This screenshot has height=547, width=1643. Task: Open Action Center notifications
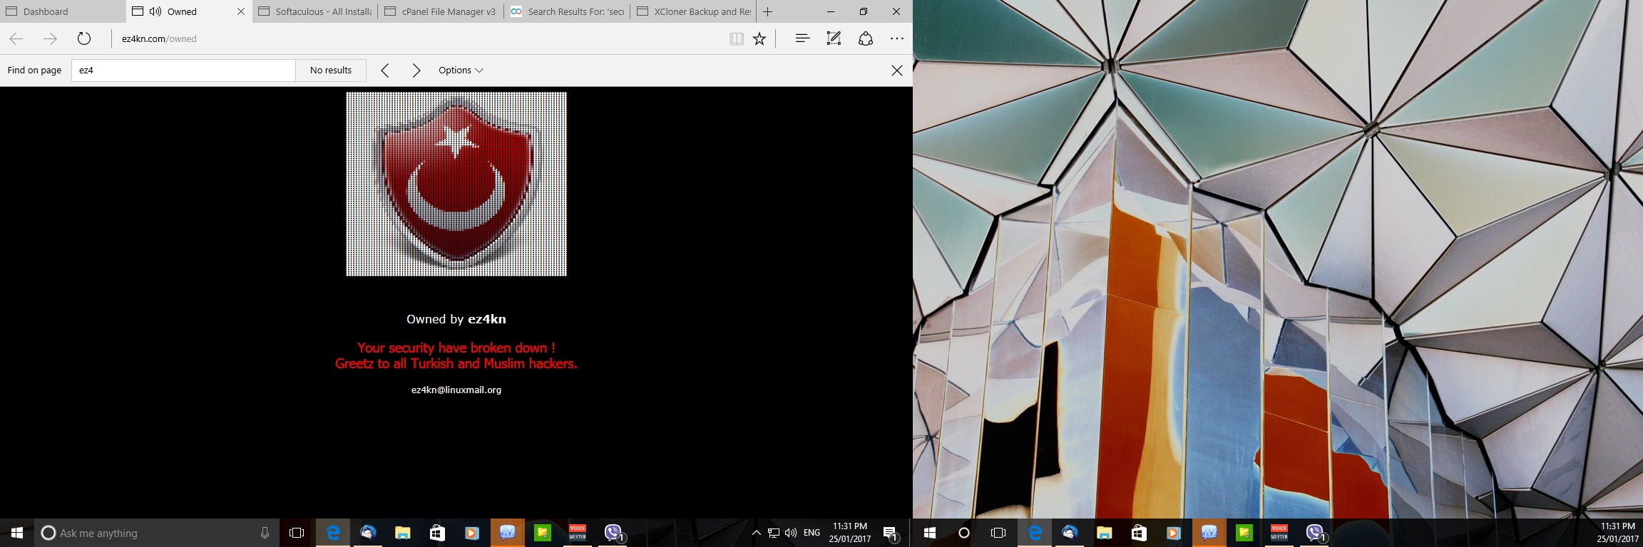coord(891,533)
